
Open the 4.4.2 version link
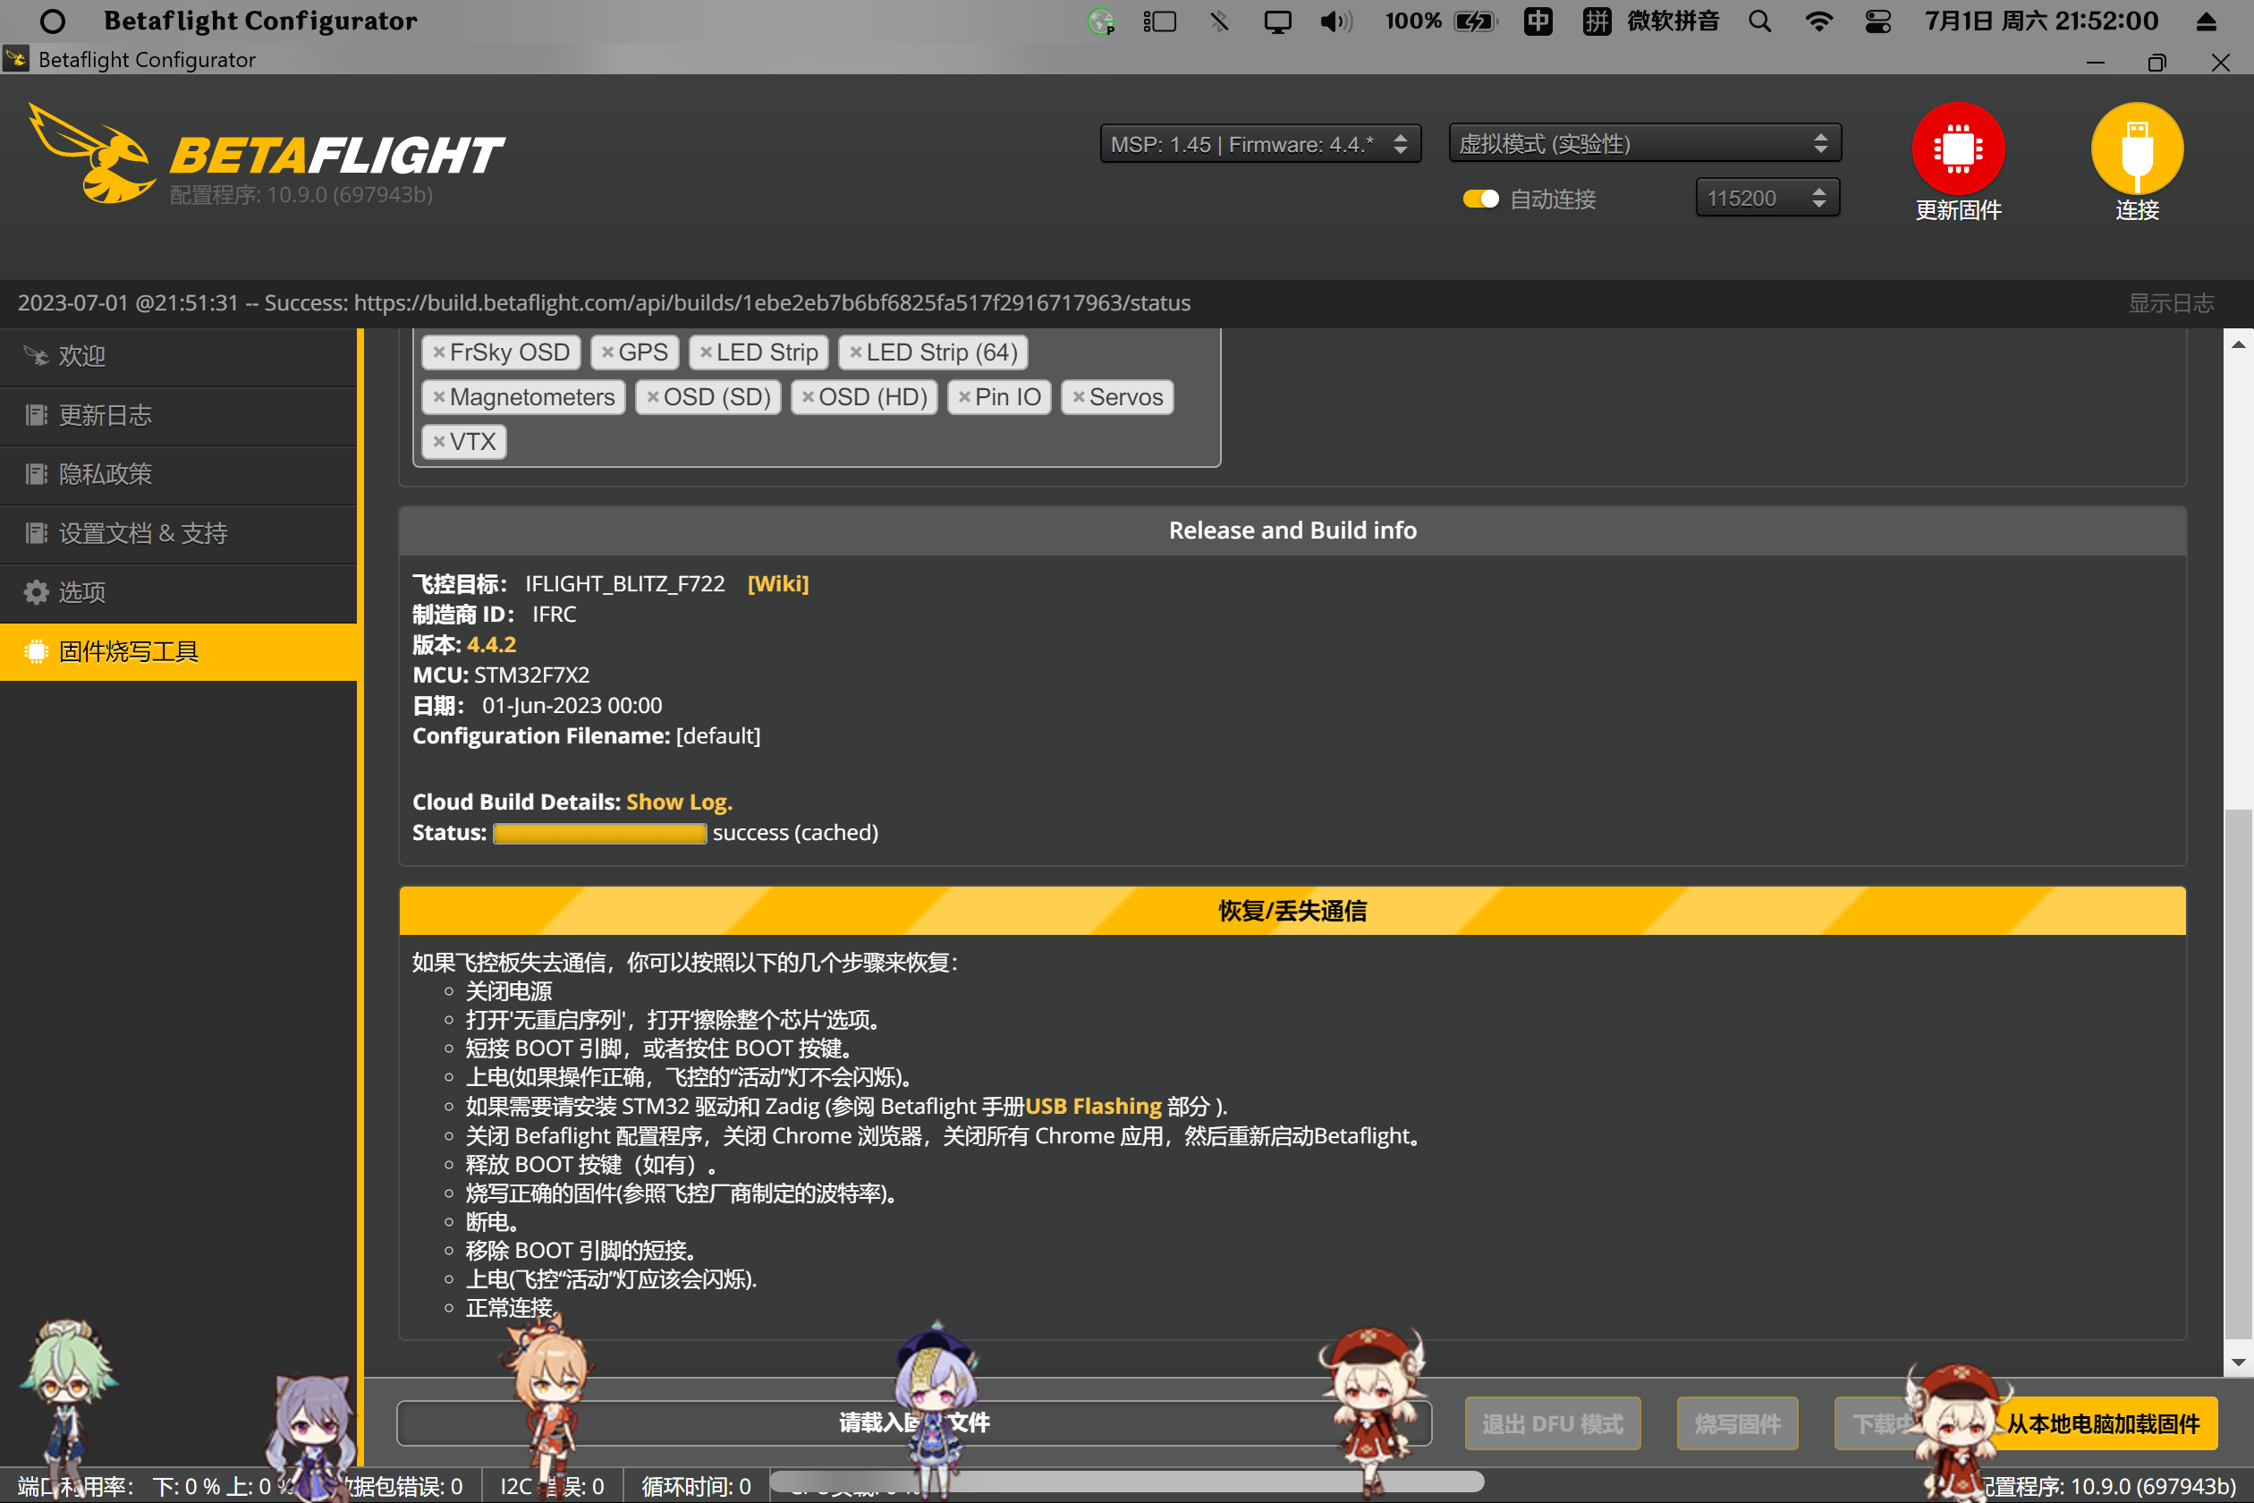pyautogui.click(x=491, y=644)
